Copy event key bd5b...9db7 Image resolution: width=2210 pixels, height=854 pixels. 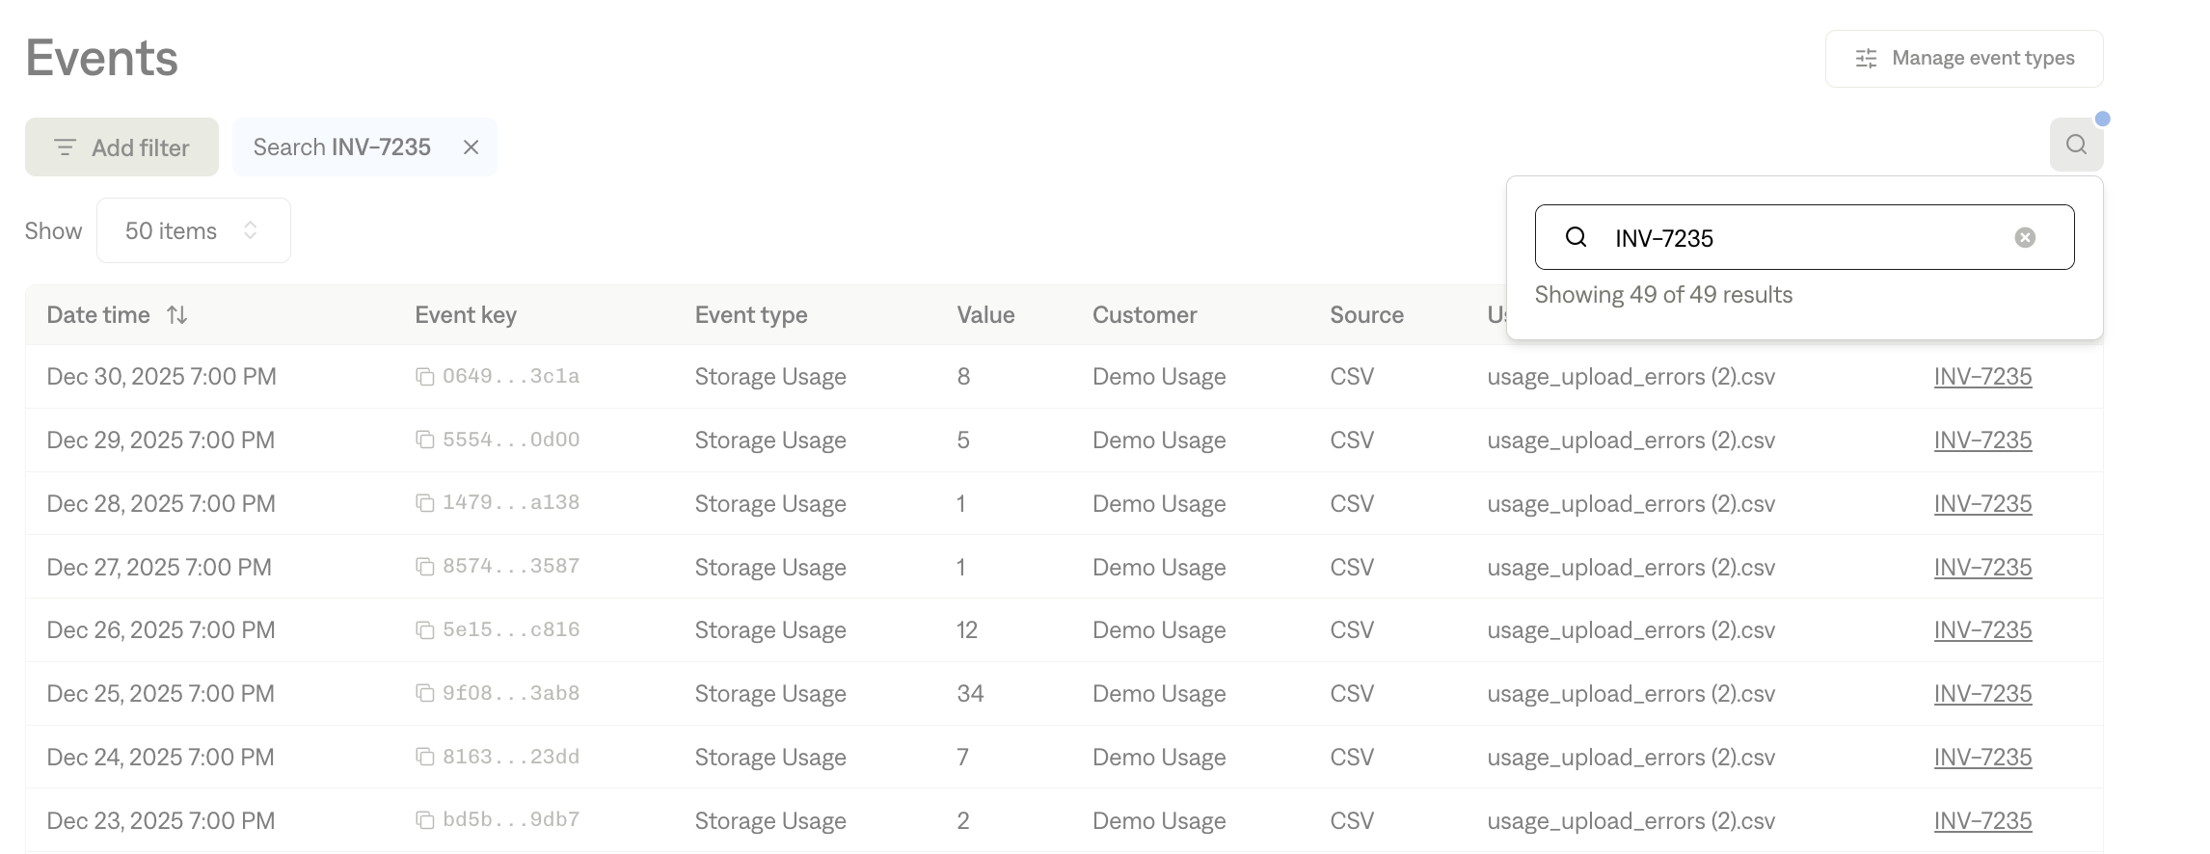(x=424, y=820)
